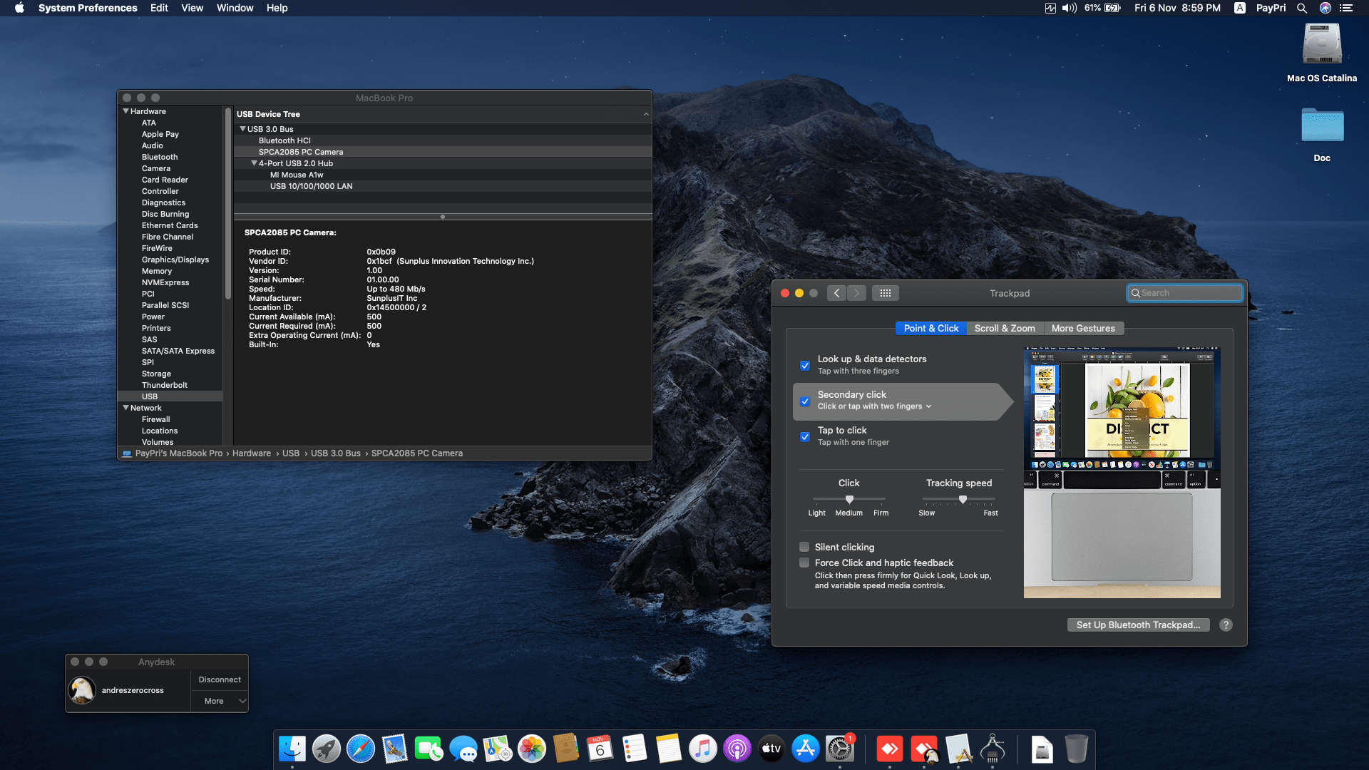Open Safari from the Dock
Image resolution: width=1369 pixels, height=770 pixels.
(361, 749)
